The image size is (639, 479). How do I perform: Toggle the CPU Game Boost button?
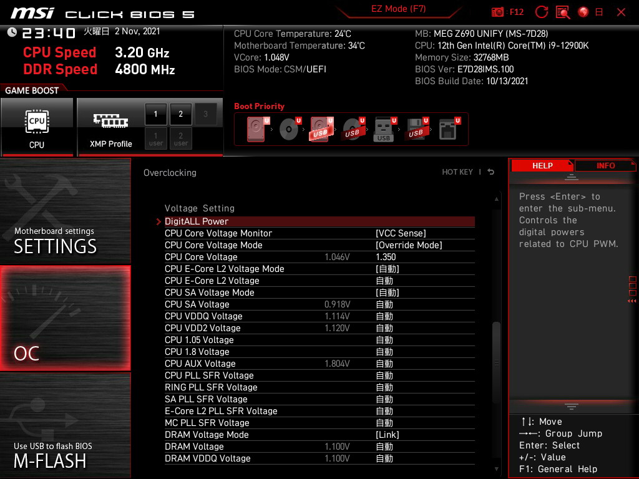tap(37, 127)
